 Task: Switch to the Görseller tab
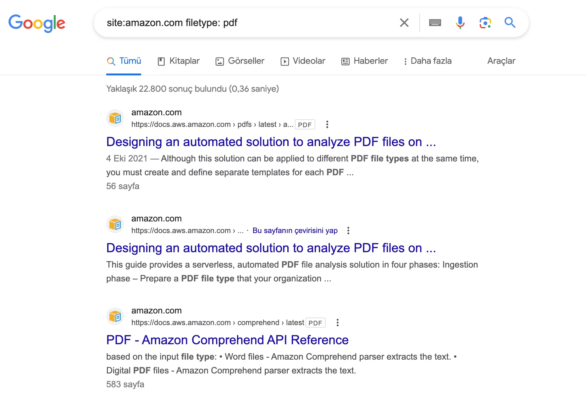click(240, 61)
